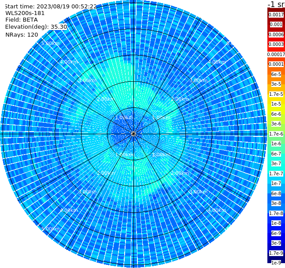
Task: Select the northeast 4.00km range ring label
Action: point(217,62)
